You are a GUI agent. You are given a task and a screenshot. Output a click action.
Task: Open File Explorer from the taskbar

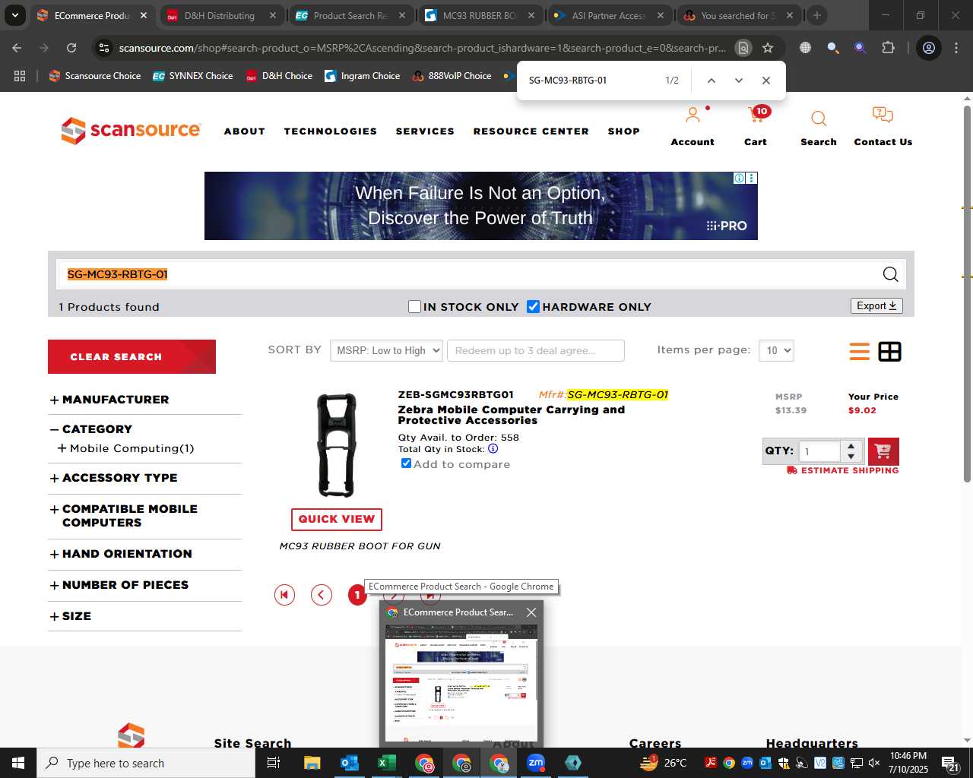point(312,763)
